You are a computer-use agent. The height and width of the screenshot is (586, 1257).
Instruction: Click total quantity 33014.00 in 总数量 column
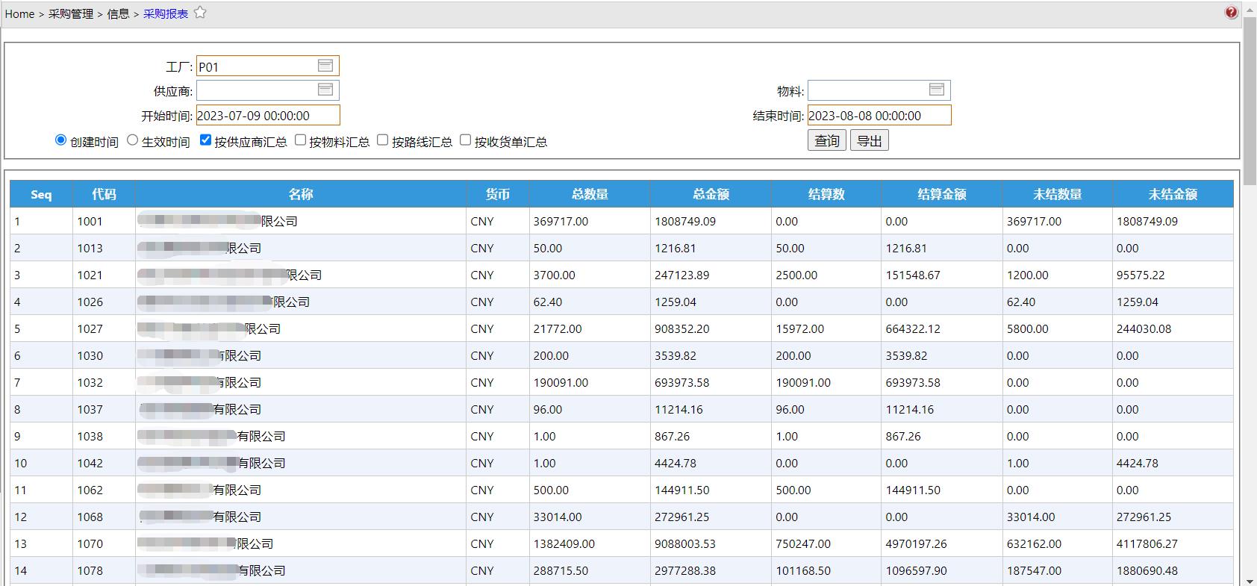[590, 517]
